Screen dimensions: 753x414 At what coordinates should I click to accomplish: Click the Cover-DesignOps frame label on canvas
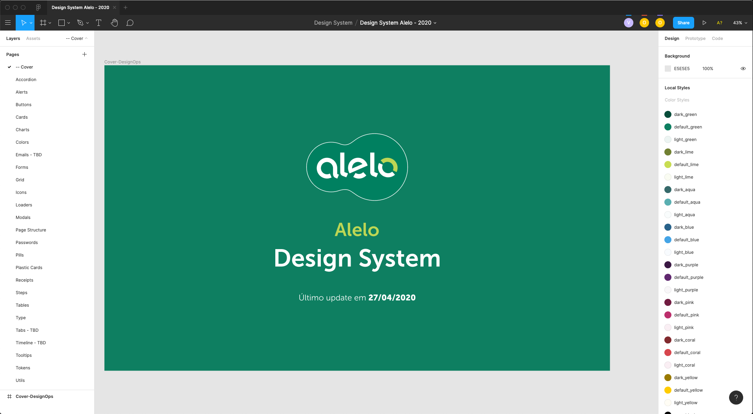[122, 62]
